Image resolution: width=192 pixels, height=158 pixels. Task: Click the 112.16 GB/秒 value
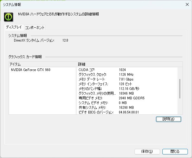point(129,88)
